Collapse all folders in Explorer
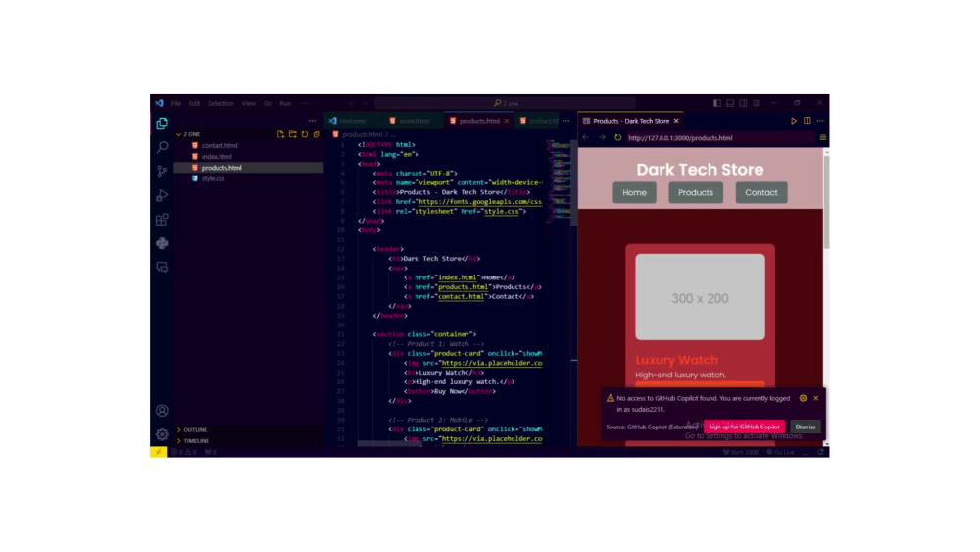The height and width of the screenshot is (552, 980). pyautogui.click(x=317, y=134)
